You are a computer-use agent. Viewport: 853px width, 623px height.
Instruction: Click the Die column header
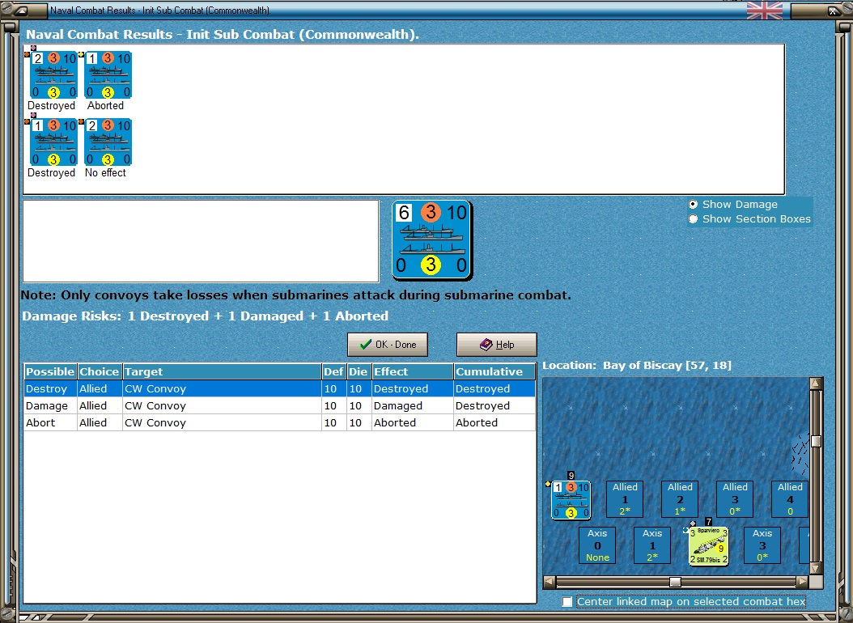tap(358, 372)
